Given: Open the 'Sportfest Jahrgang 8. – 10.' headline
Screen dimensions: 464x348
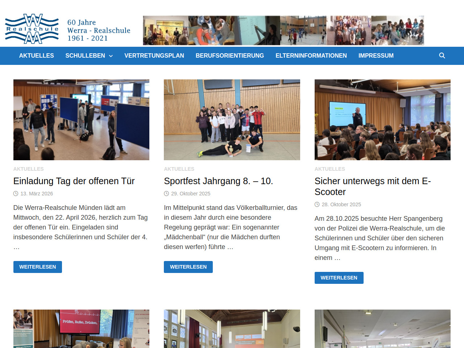Looking at the screenshot, I should point(218,181).
